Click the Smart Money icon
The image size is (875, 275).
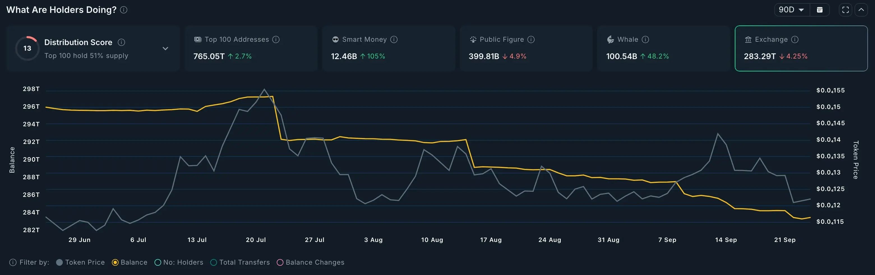[335, 39]
